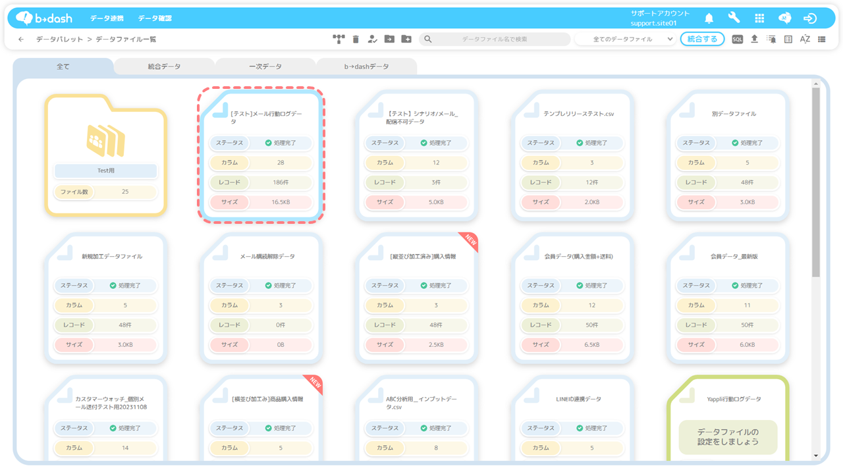Viewport: 843px width, 474px height.
Task: Switch to the 一次データ tab
Action: (x=265, y=66)
